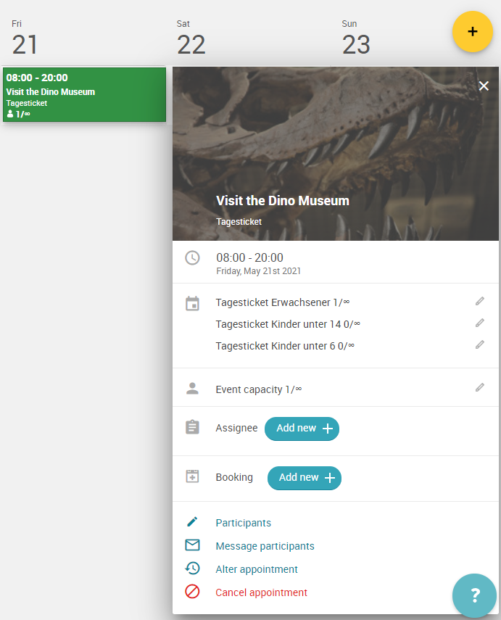The image size is (501, 620).
Task: Select the Alter appointment link
Action: pyautogui.click(x=257, y=569)
